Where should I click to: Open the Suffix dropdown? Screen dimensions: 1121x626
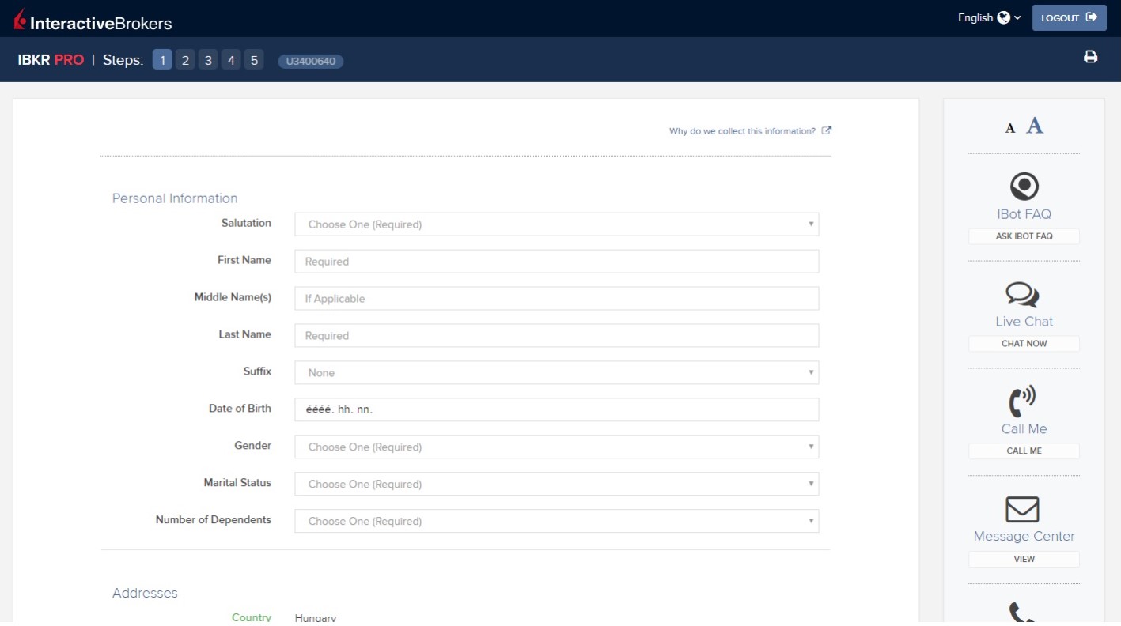coord(556,373)
